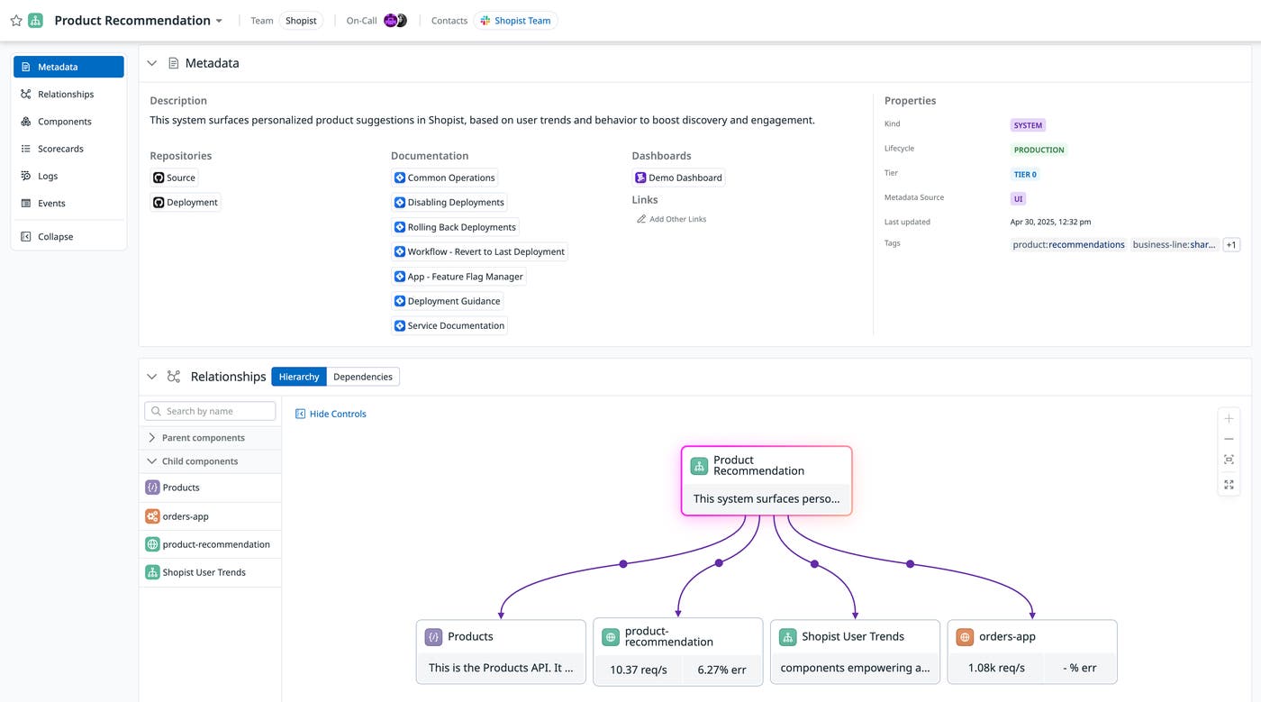Viewport: 1261px width, 702px height.
Task: Click the zoom out minus icon on graph
Action: tap(1229, 440)
